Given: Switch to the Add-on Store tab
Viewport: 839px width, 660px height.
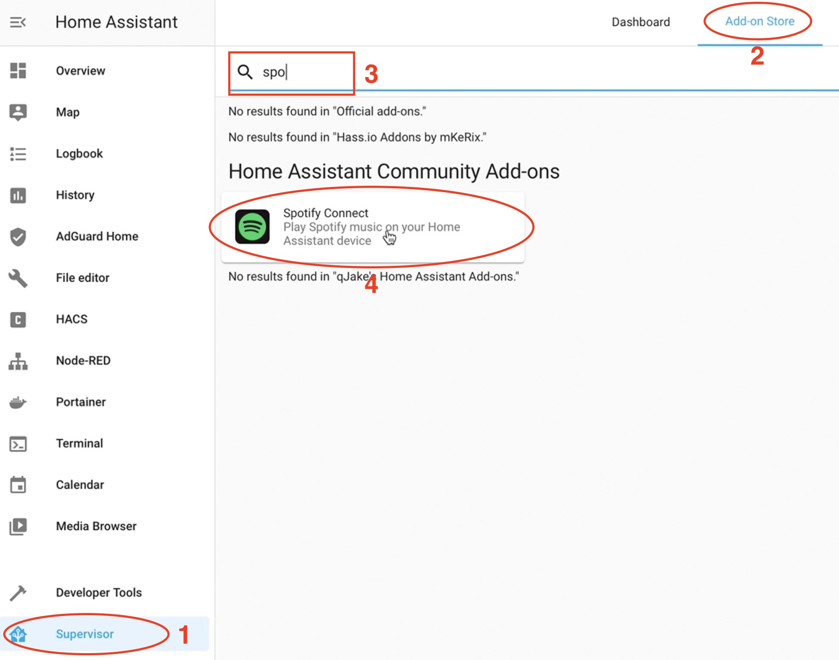Looking at the screenshot, I should coord(760,22).
